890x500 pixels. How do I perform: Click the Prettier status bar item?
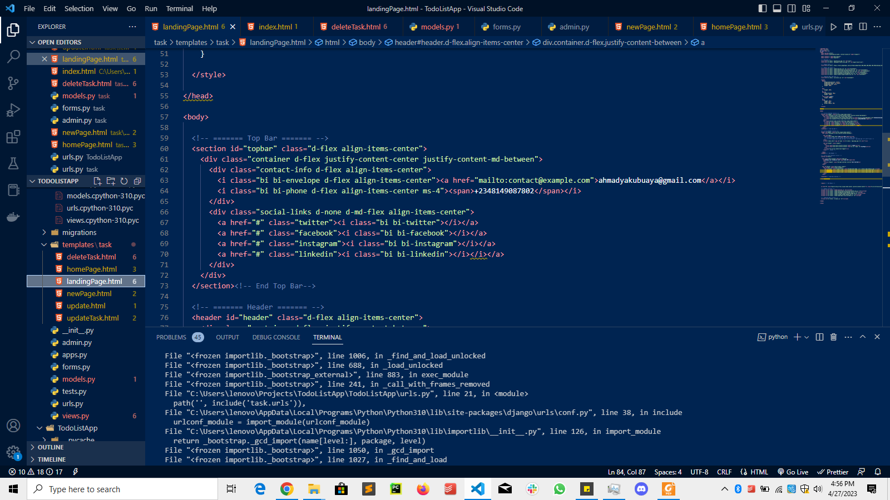pyautogui.click(x=833, y=472)
